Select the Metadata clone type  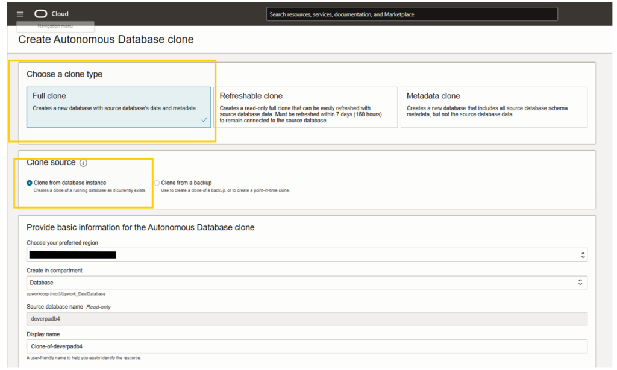tap(494, 107)
